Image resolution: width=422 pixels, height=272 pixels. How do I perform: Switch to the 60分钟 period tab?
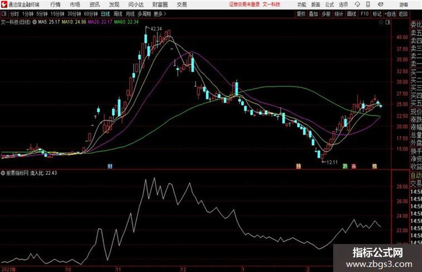91,14
